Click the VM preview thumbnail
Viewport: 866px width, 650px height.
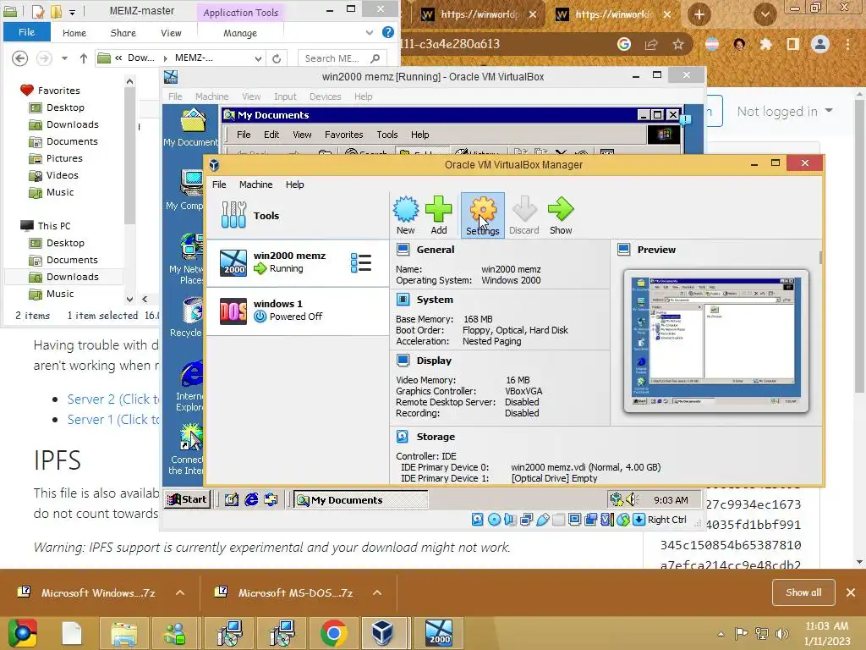(715, 341)
